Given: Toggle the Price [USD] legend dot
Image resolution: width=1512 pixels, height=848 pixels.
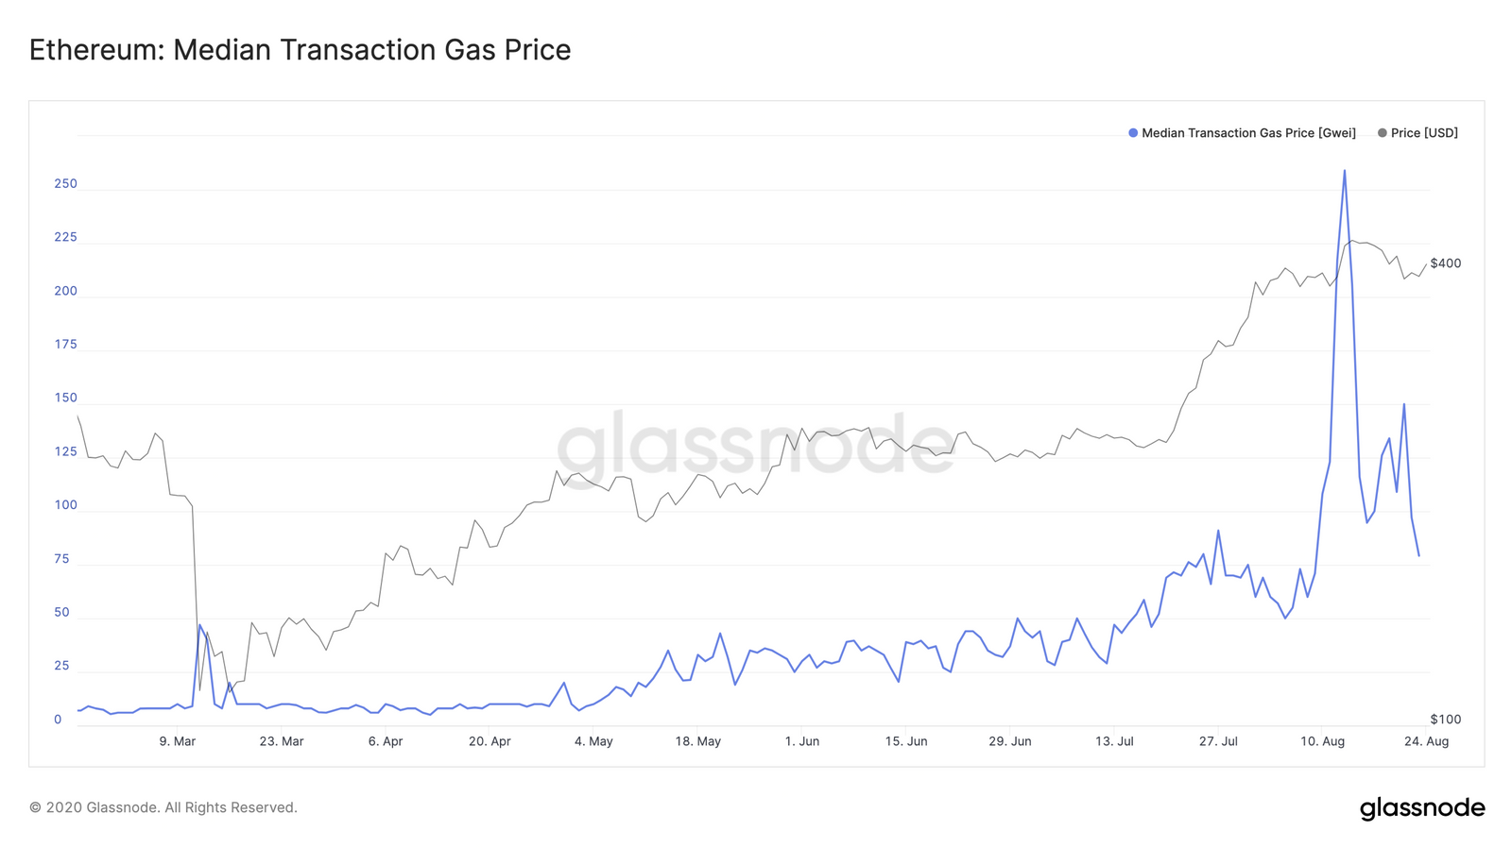Looking at the screenshot, I should [1383, 133].
